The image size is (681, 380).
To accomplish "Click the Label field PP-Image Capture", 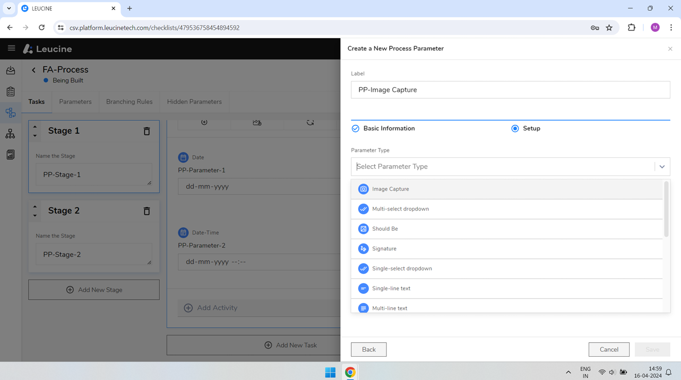I will click(510, 90).
